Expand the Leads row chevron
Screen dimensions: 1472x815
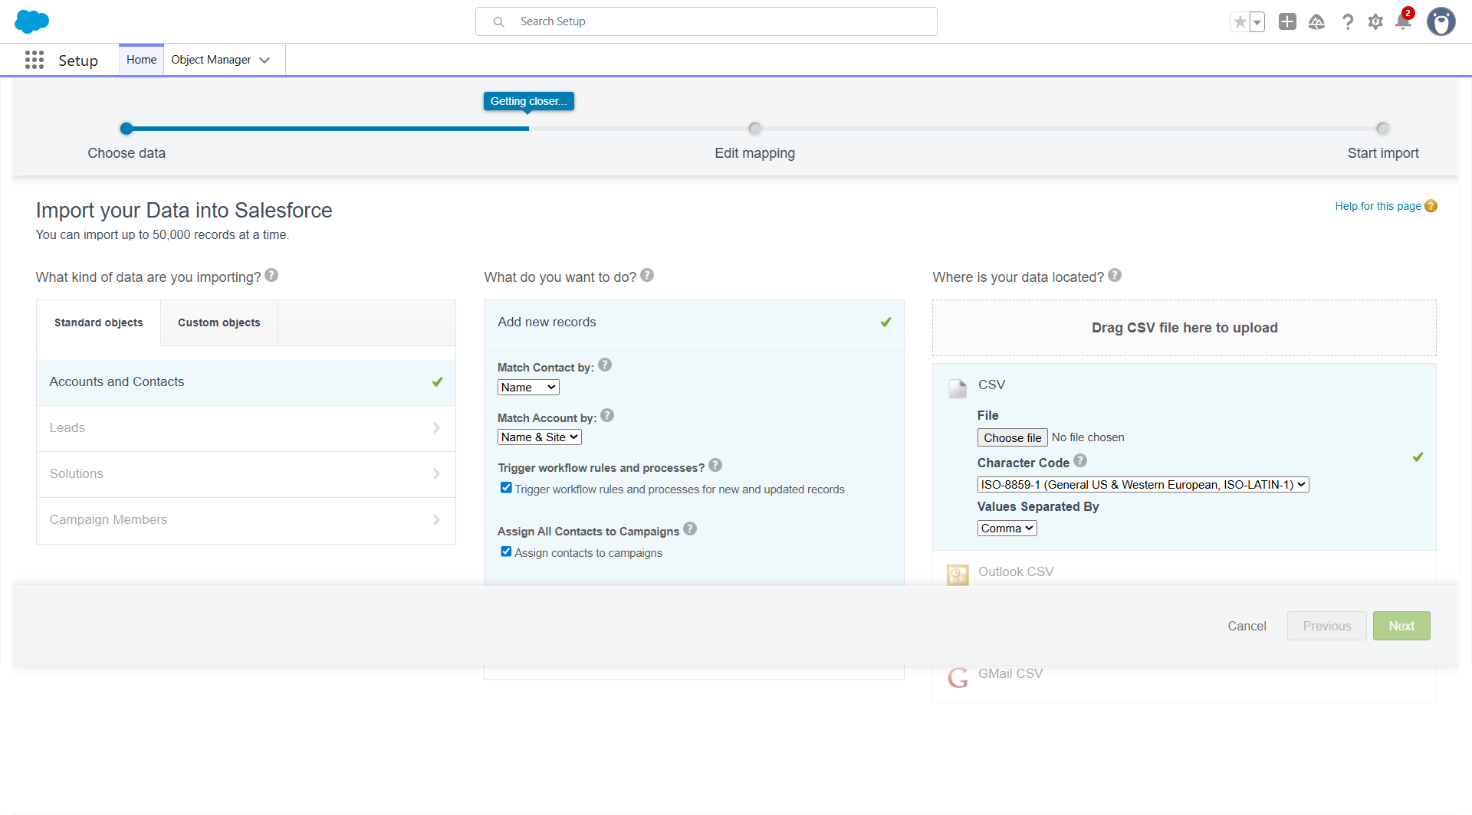[x=436, y=428]
